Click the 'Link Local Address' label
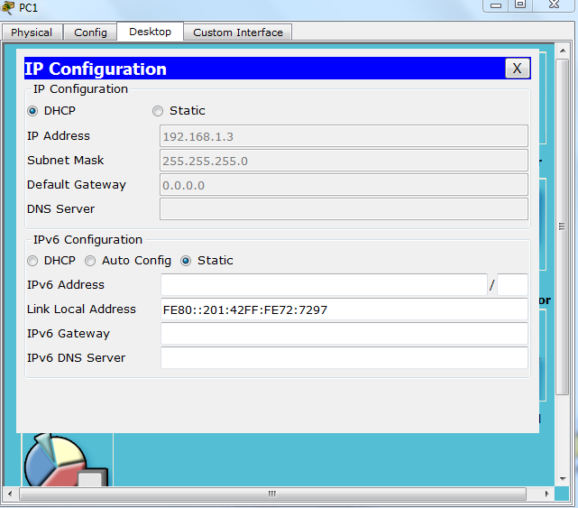The width and height of the screenshot is (578, 508). pyautogui.click(x=81, y=309)
